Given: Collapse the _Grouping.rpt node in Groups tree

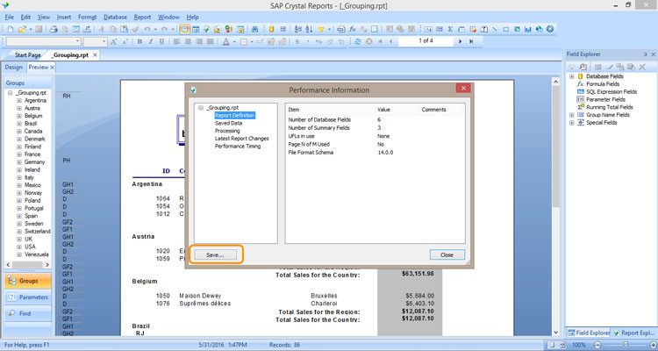Looking at the screenshot, I should (10, 93).
